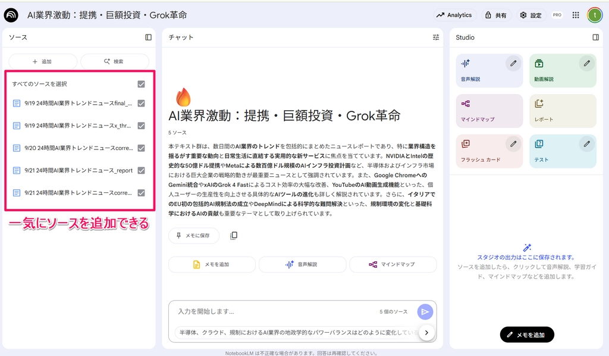Click the 検索 source search button
The image size is (609, 356).
[115, 61]
